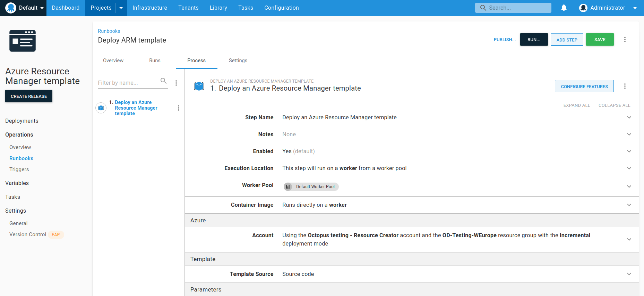
Task: Go to Dashboard
Action: click(x=66, y=8)
